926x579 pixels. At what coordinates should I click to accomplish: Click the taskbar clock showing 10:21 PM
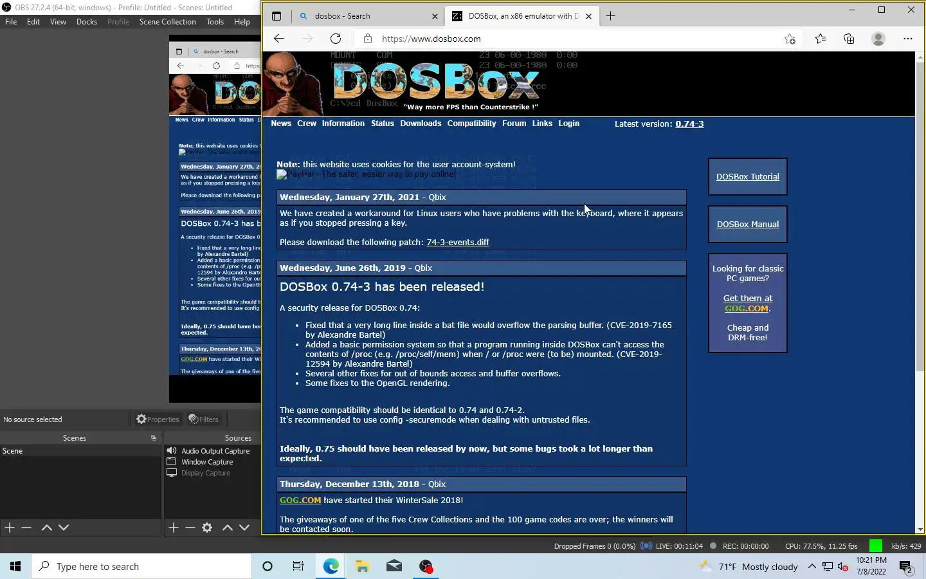(871, 566)
